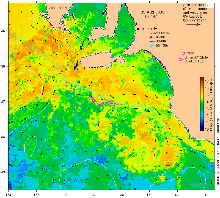Click the -39 latitude axis label
This screenshot has height=198, width=220.
pos(3,172)
